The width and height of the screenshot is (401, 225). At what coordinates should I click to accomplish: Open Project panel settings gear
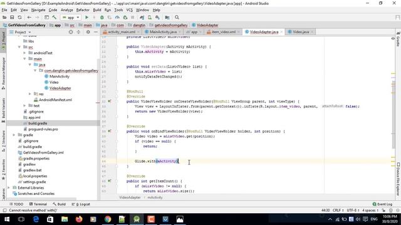(x=88, y=32)
